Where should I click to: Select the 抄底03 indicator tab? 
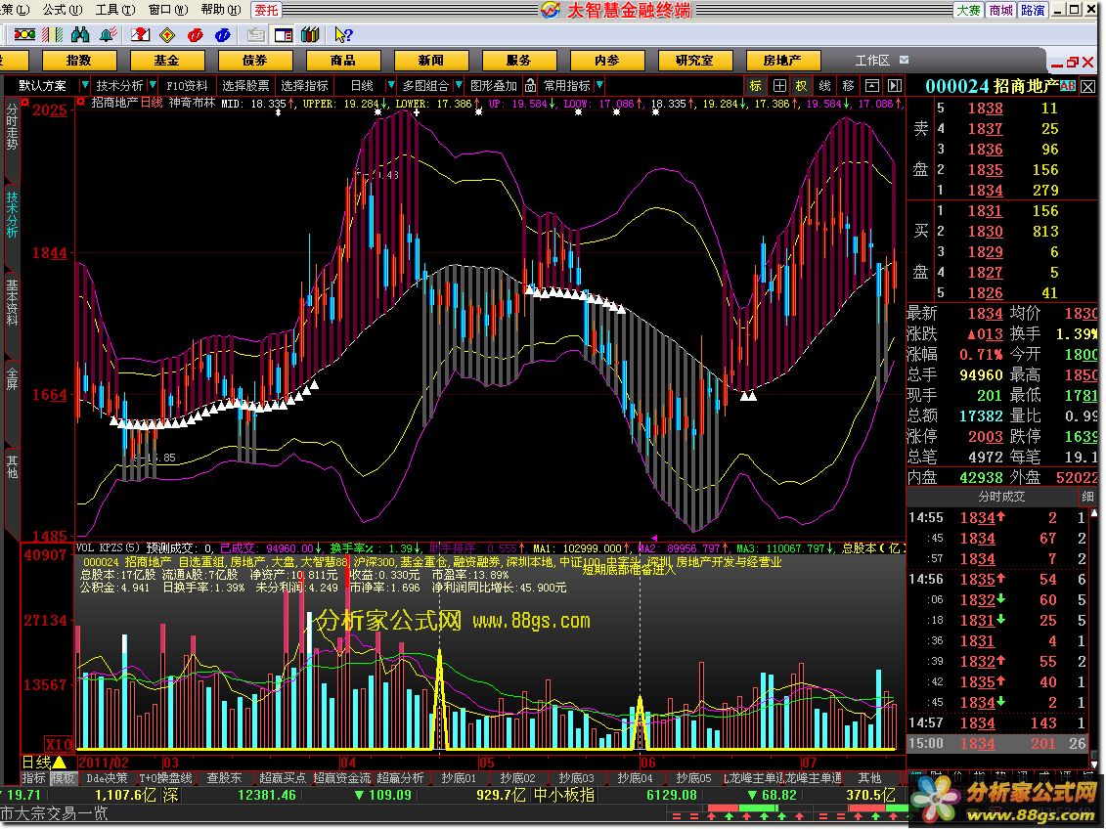(x=576, y=778)
